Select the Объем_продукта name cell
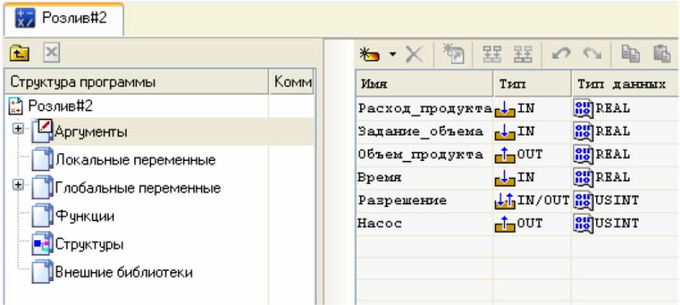680x305 pixels. [425, 155]
